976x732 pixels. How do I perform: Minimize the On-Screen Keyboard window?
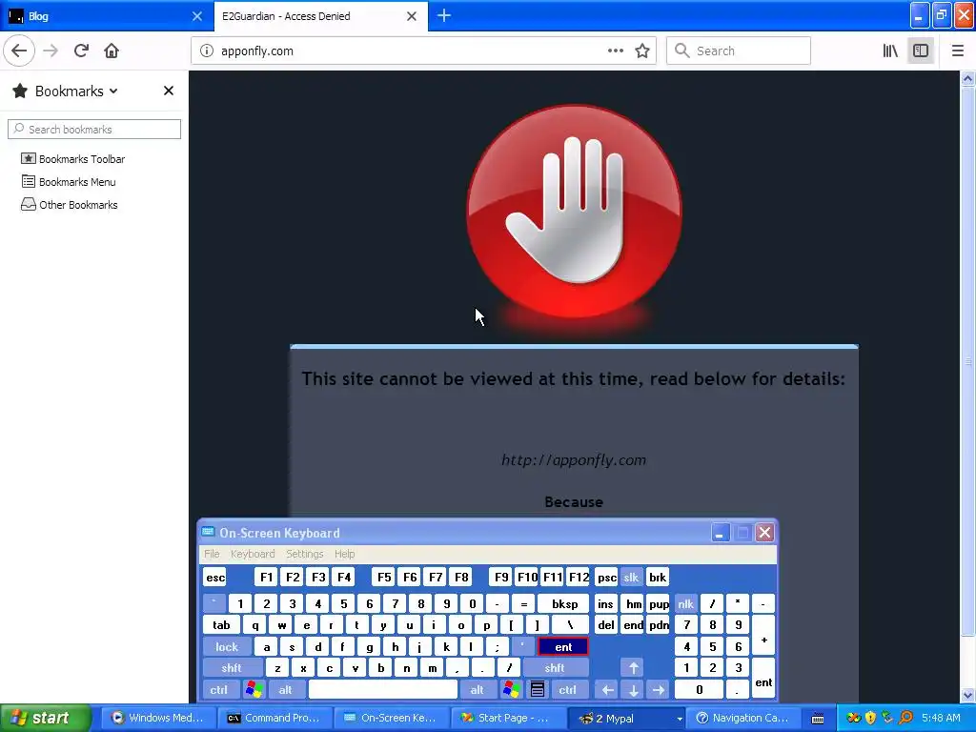coord(720,533)
